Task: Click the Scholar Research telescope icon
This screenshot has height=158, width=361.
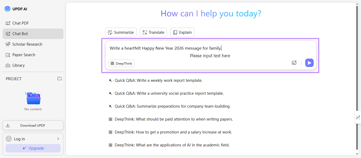Action: click(8, 44)
